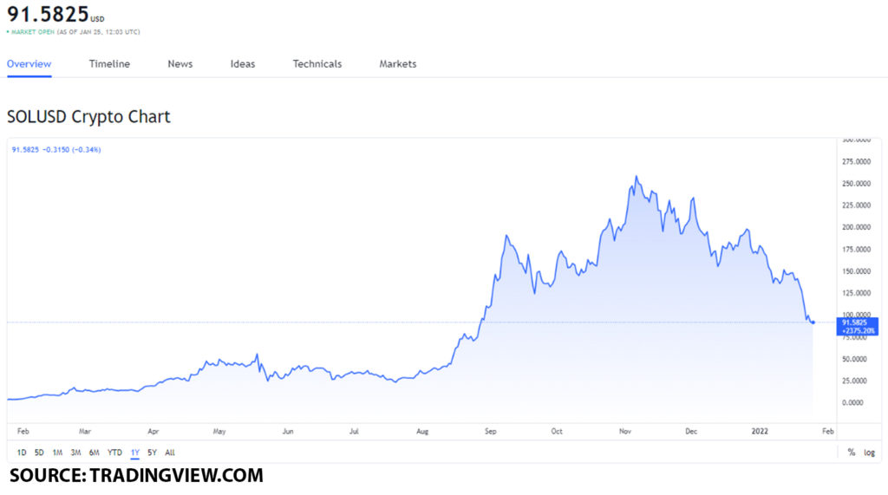Select the 1Y range
The width and height of the screenshot is (888, 495).
[x=134, y=453]
